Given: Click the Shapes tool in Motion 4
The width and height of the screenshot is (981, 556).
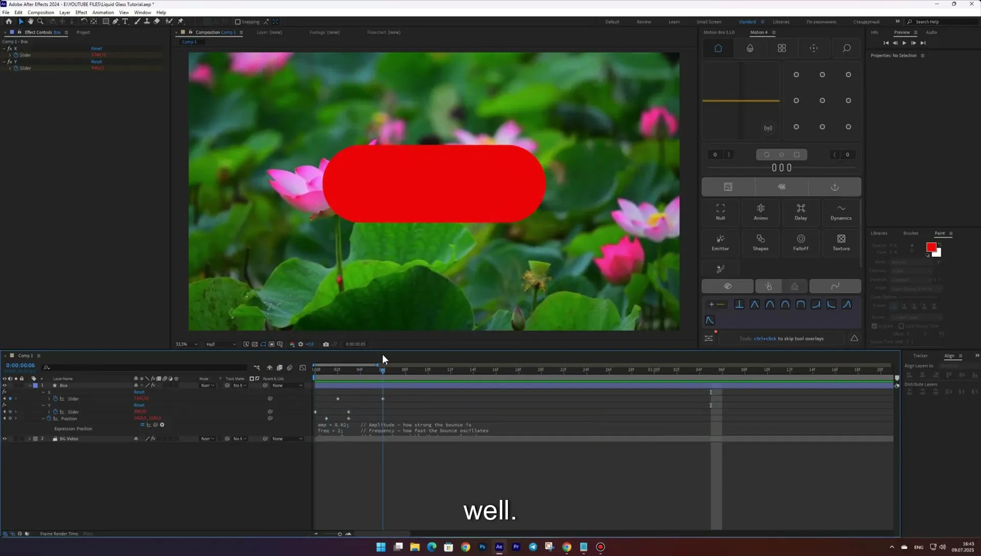Looking at the screenshot, I should [761, 242].
